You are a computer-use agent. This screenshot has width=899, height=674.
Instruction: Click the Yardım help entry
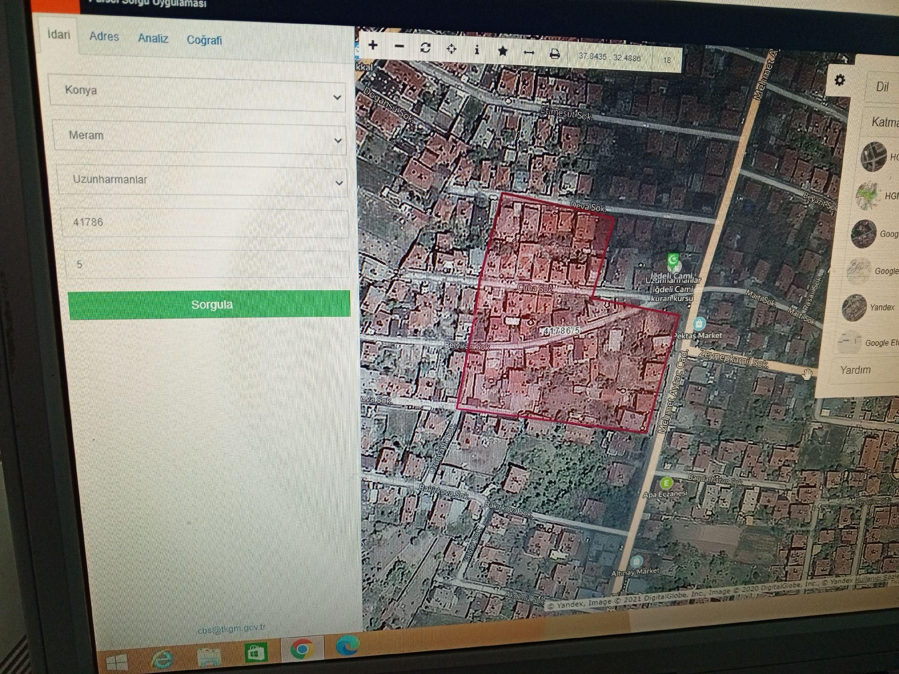point(855,370)
